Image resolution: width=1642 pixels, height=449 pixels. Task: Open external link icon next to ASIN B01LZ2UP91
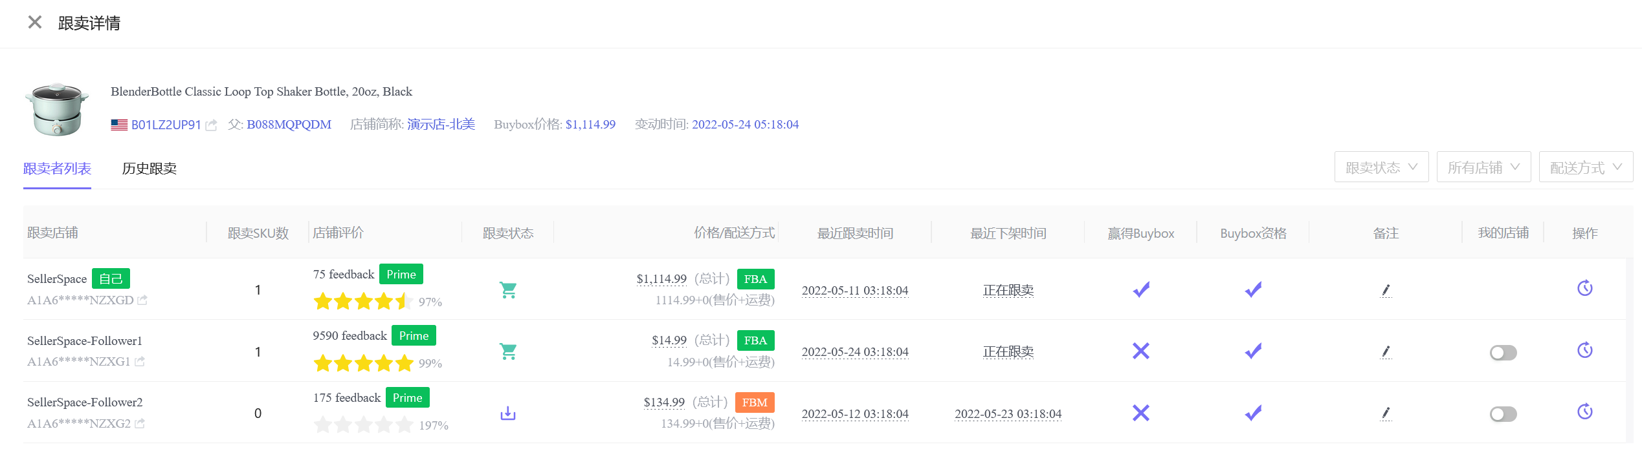point(211,125)
